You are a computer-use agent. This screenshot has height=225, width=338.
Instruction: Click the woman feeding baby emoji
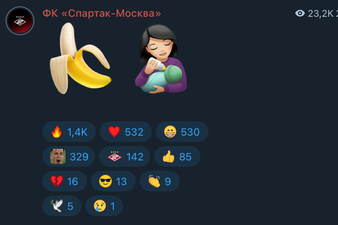tap(161, 59)
